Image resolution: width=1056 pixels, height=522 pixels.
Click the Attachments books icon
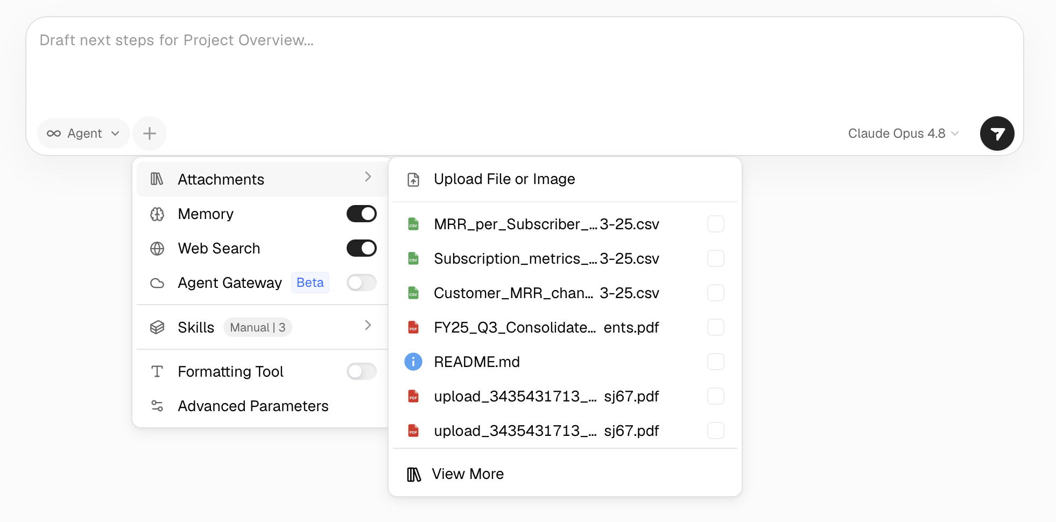157,179
